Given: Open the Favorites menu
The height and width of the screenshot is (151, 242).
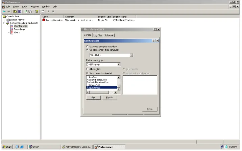Looking at the screenshot, I should [34, 7].
